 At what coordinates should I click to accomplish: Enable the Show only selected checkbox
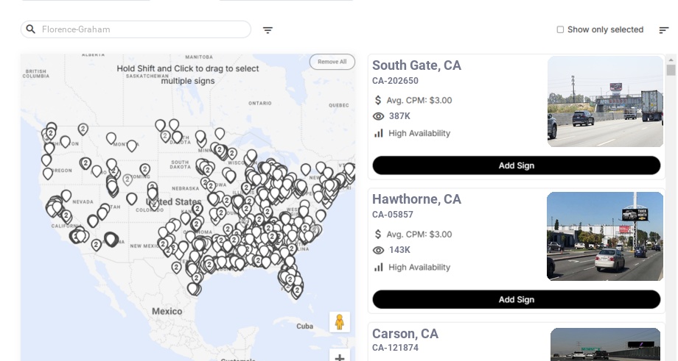(560, 29)
